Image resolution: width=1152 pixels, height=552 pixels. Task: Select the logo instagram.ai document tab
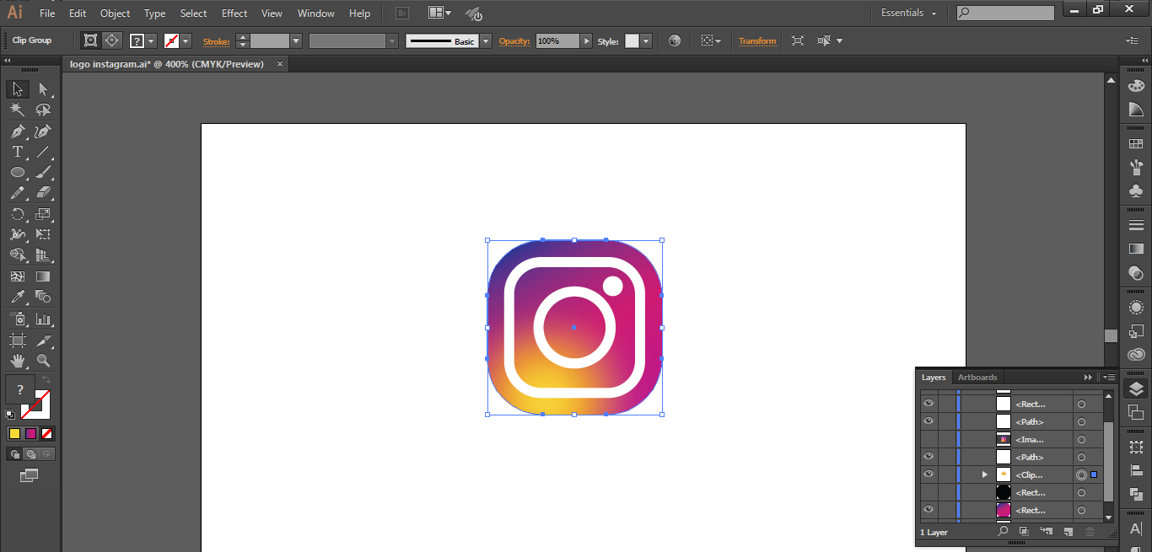click(x=167, y=63)
